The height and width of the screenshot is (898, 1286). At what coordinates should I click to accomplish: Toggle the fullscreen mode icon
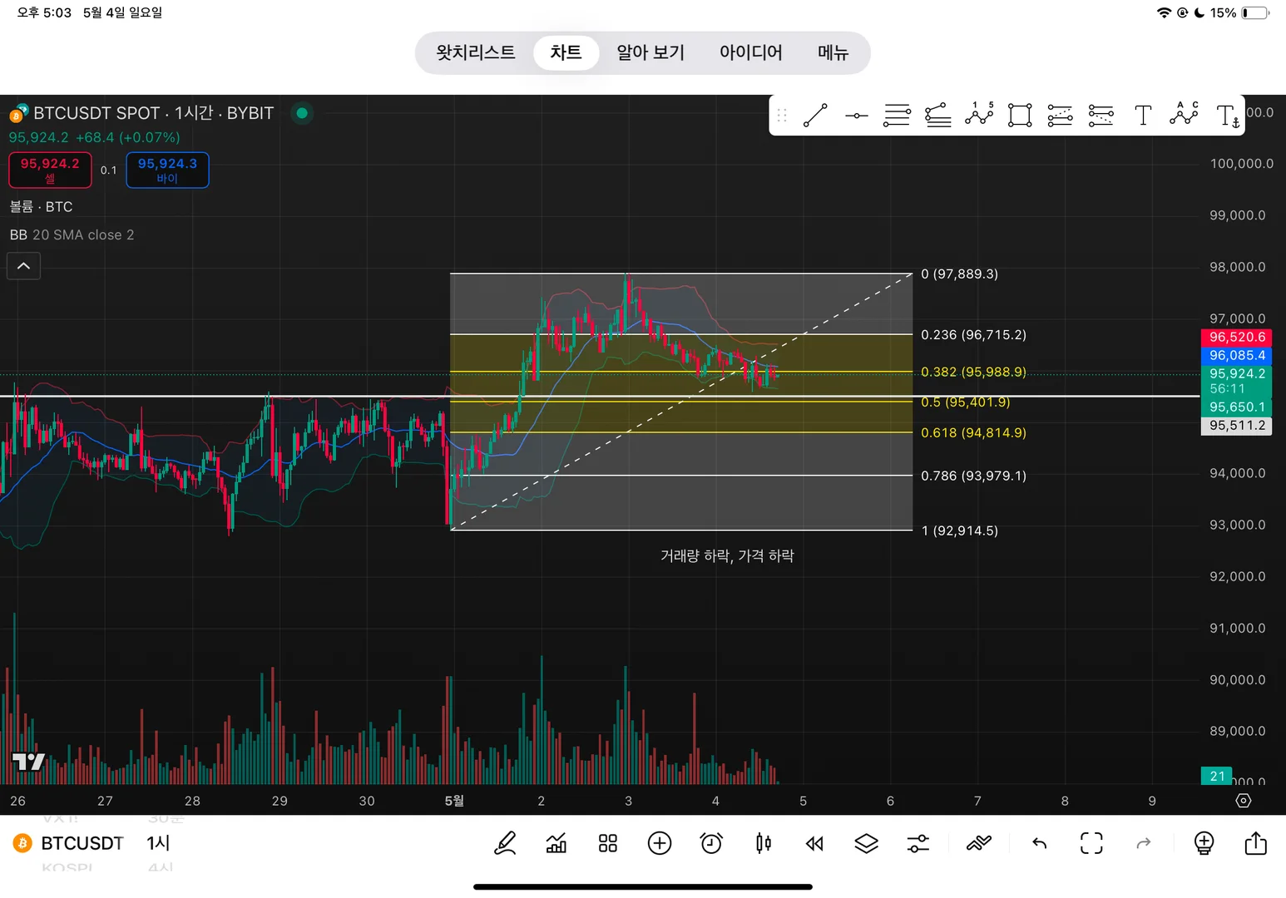click(1091, 843)
